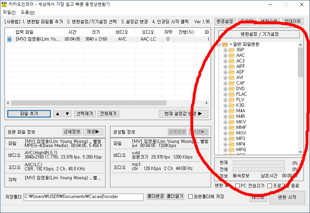
Task: Click the FLAC folder icon
Action: pos(232,94)
